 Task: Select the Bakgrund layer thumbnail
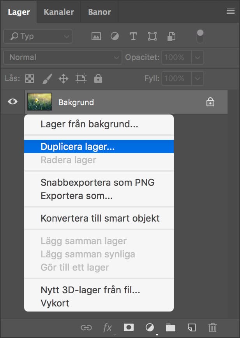tap(40, 102)
